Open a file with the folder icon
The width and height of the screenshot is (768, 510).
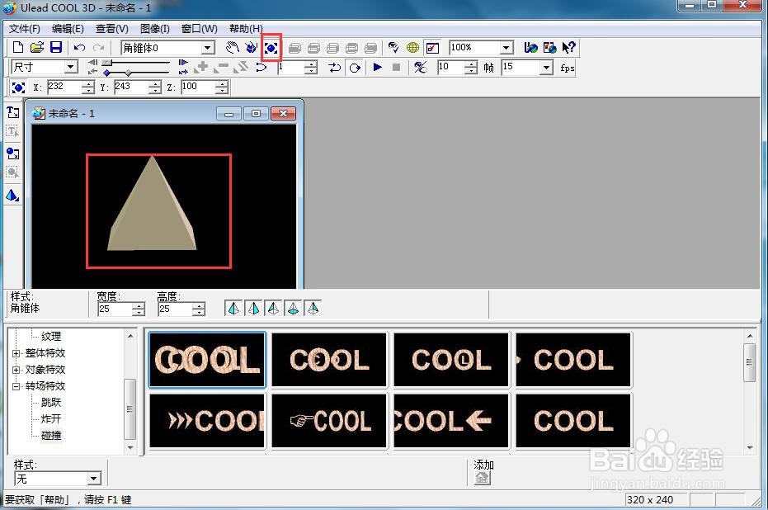[37, 48]
